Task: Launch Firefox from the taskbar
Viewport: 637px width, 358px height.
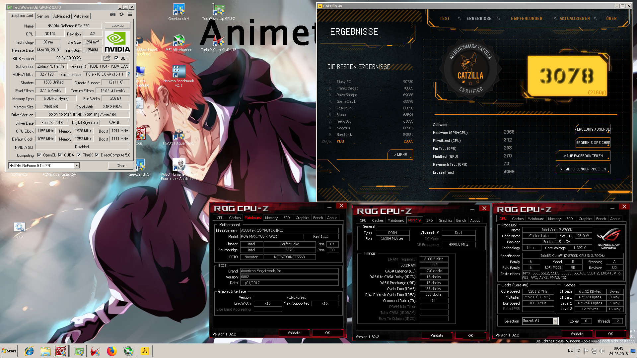Action: click(112, 351)
